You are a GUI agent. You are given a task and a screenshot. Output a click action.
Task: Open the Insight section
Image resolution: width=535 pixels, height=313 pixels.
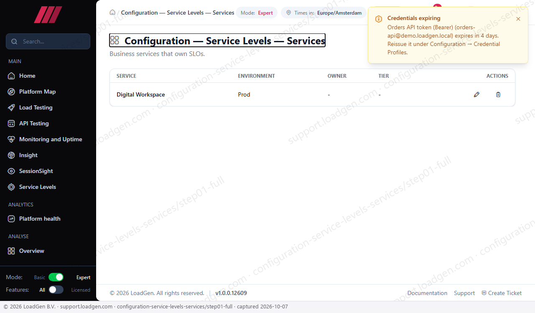pos(28,155)
